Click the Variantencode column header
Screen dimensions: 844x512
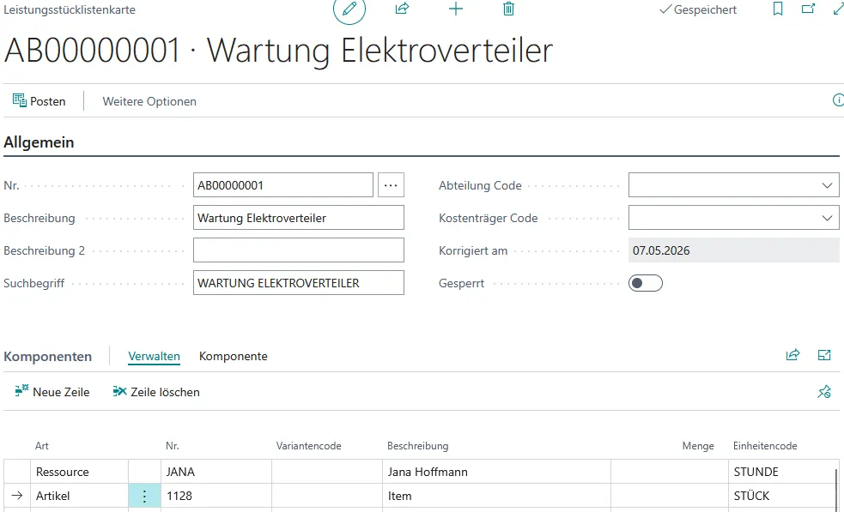coord(308,446)
